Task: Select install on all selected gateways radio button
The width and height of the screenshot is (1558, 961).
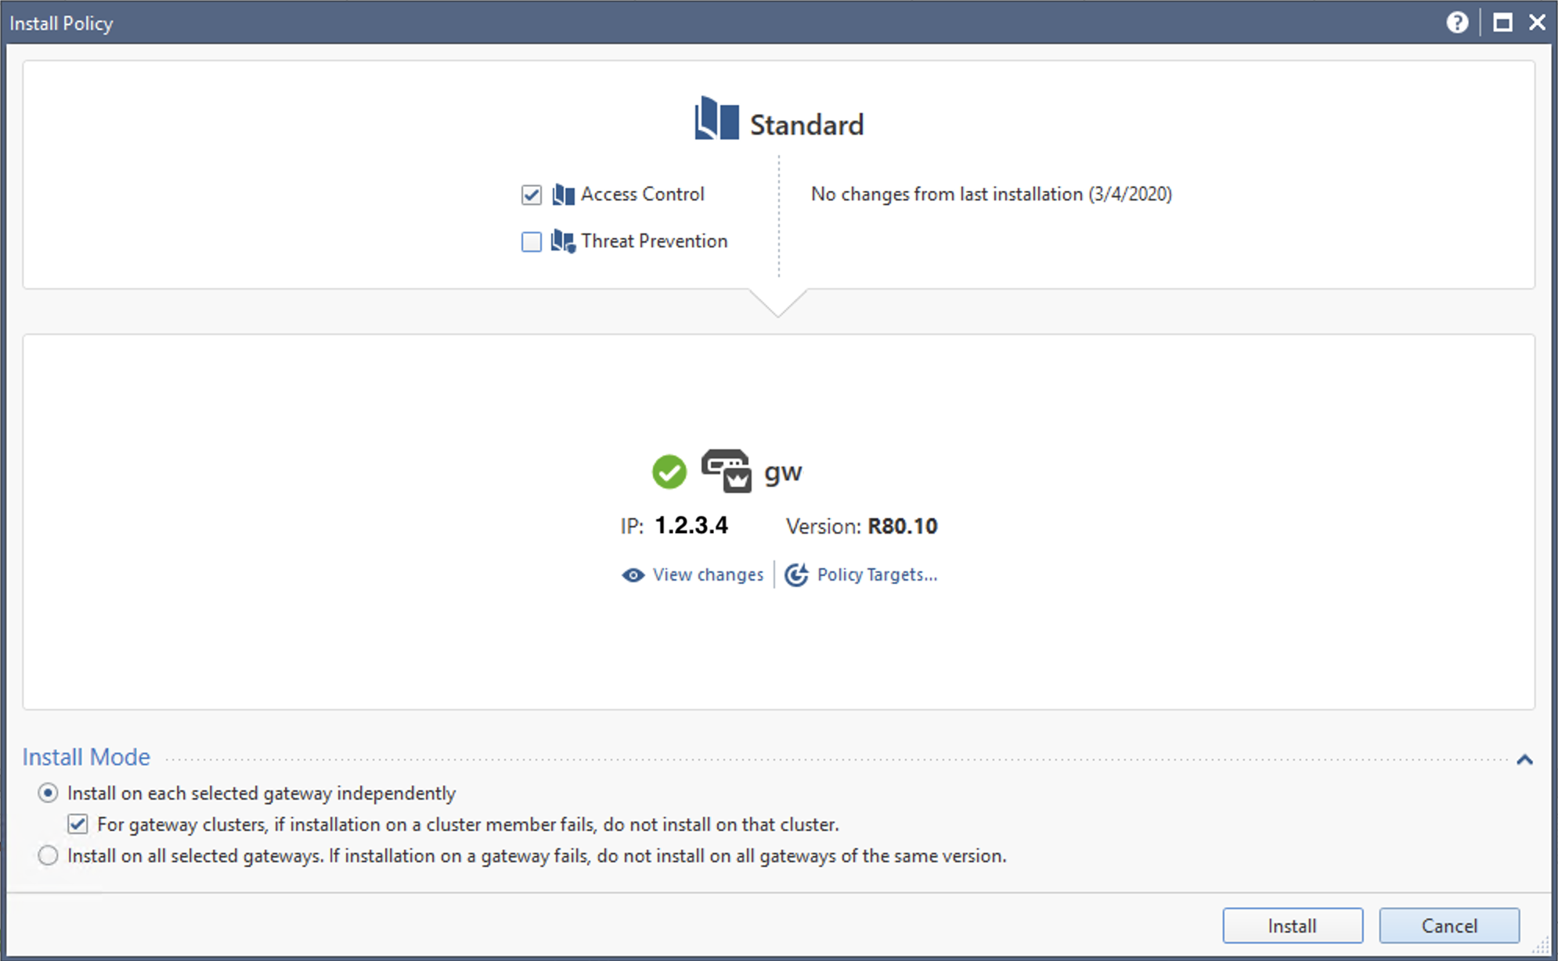Action: click(x=47, y=856)
